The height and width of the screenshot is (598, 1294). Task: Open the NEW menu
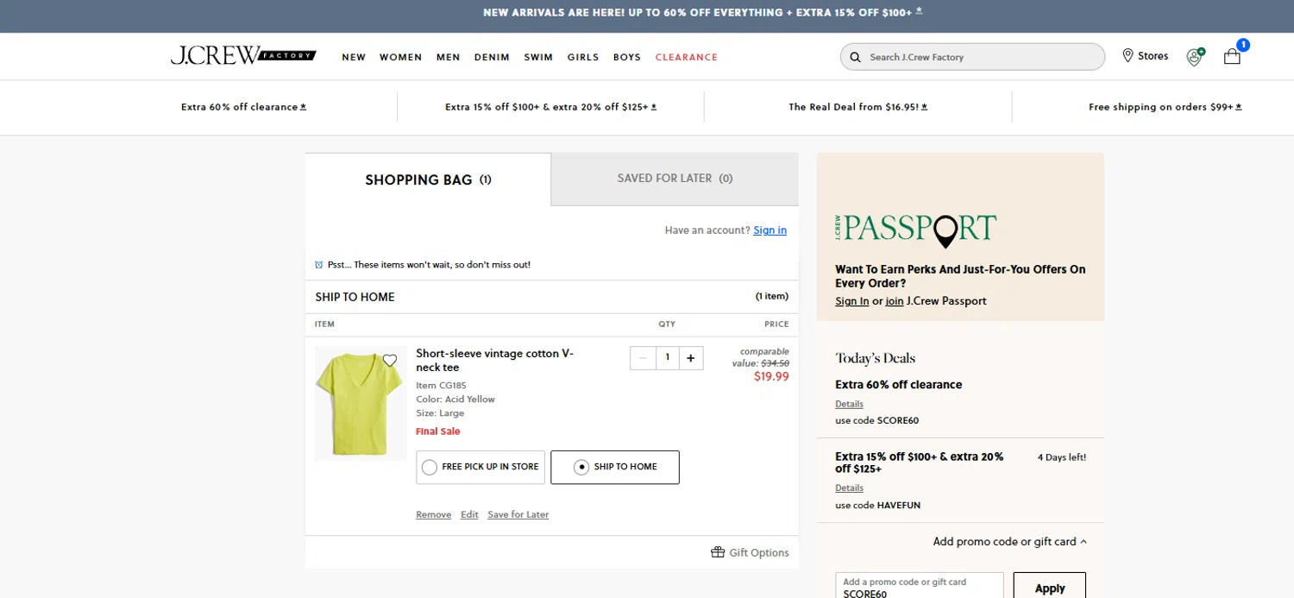coord(354,57)
